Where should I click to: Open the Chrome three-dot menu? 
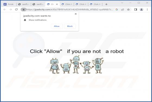[x=147, y=9]
